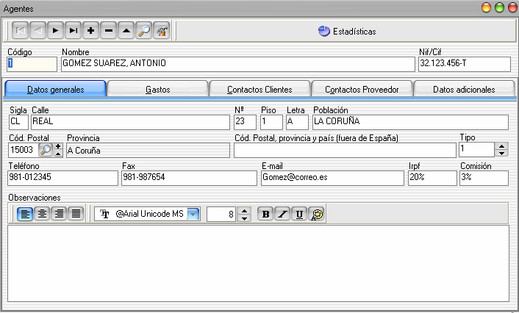Center-align the observations text

tap(43, 214)
